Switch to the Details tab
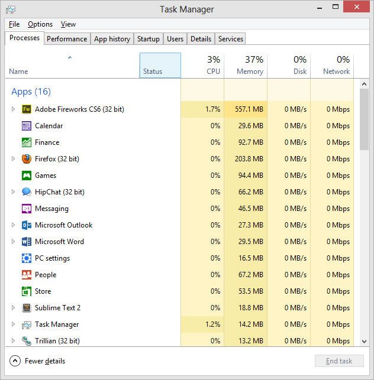This screenshot has width=374, height=380. tap(201, 39)
